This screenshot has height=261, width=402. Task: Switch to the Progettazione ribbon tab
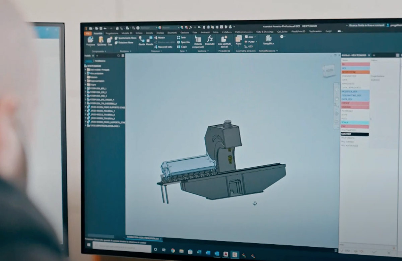pos(112,33)
